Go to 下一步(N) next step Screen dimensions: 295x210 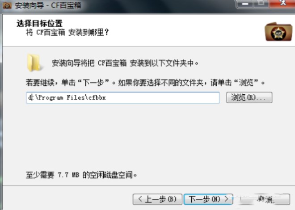point(208,199)
